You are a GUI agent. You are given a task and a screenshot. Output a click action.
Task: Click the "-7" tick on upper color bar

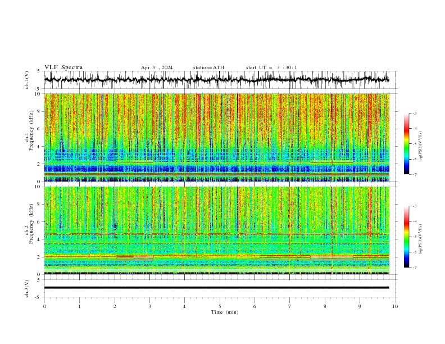pyautogui.click(x=414, y=174)
